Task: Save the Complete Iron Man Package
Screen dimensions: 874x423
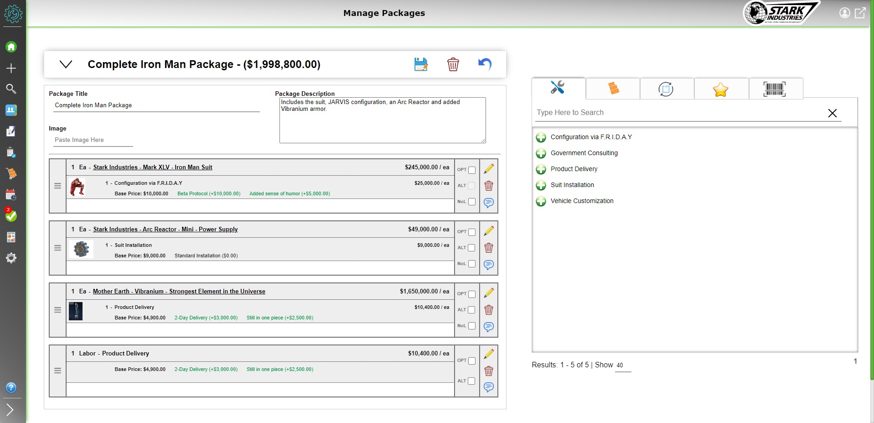Action: (x=421, y=64)
